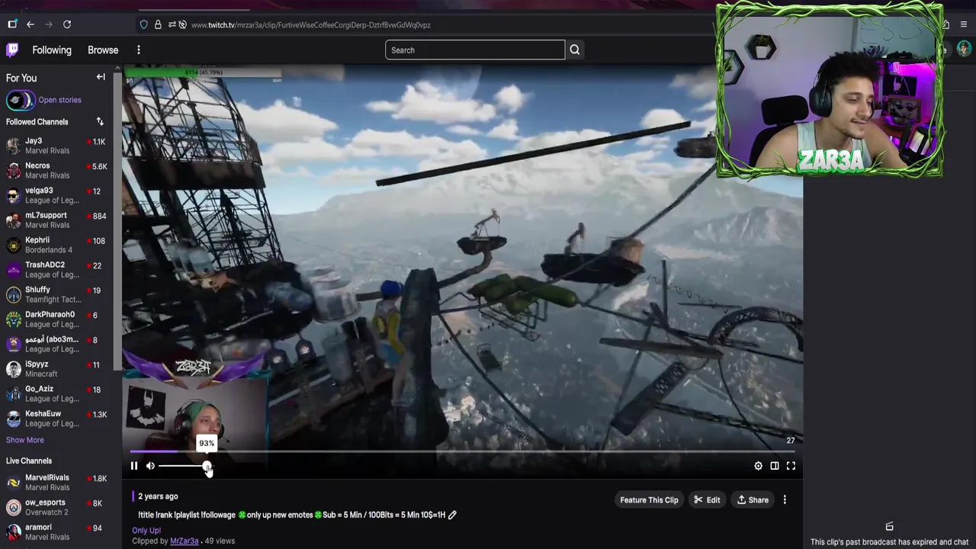Click the abo3m sidebar channel row
The height and width of the screenshot is (549, 976).
pyautogui.click(x=56, y=344)
